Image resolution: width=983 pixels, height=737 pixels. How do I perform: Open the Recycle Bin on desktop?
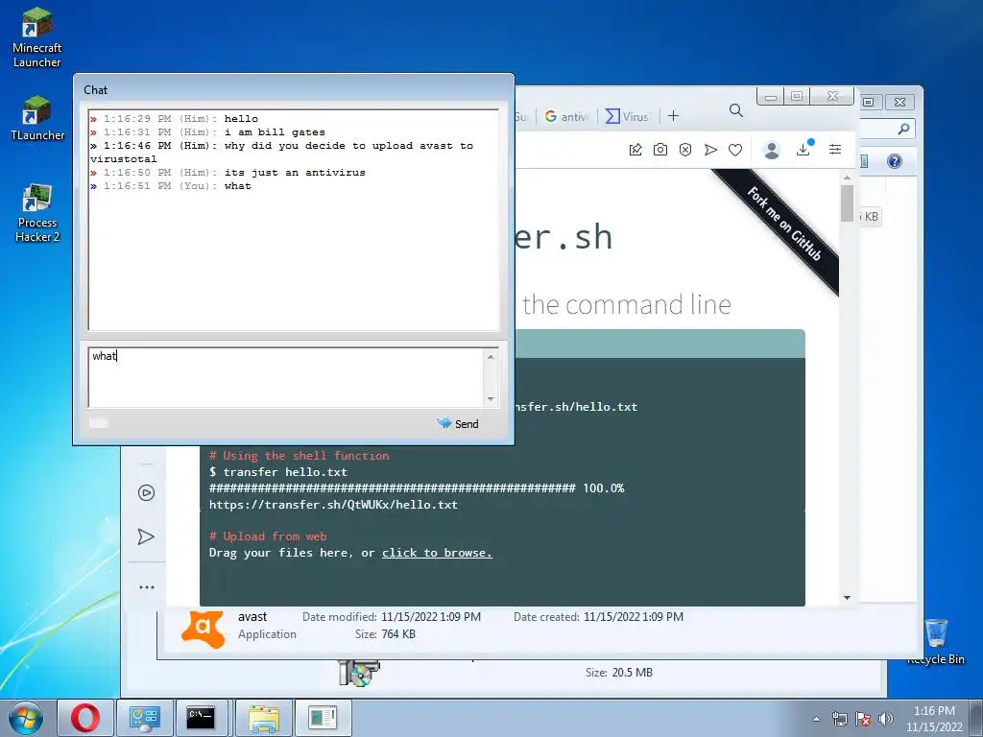pyautogui.click(x=935, y=642)
